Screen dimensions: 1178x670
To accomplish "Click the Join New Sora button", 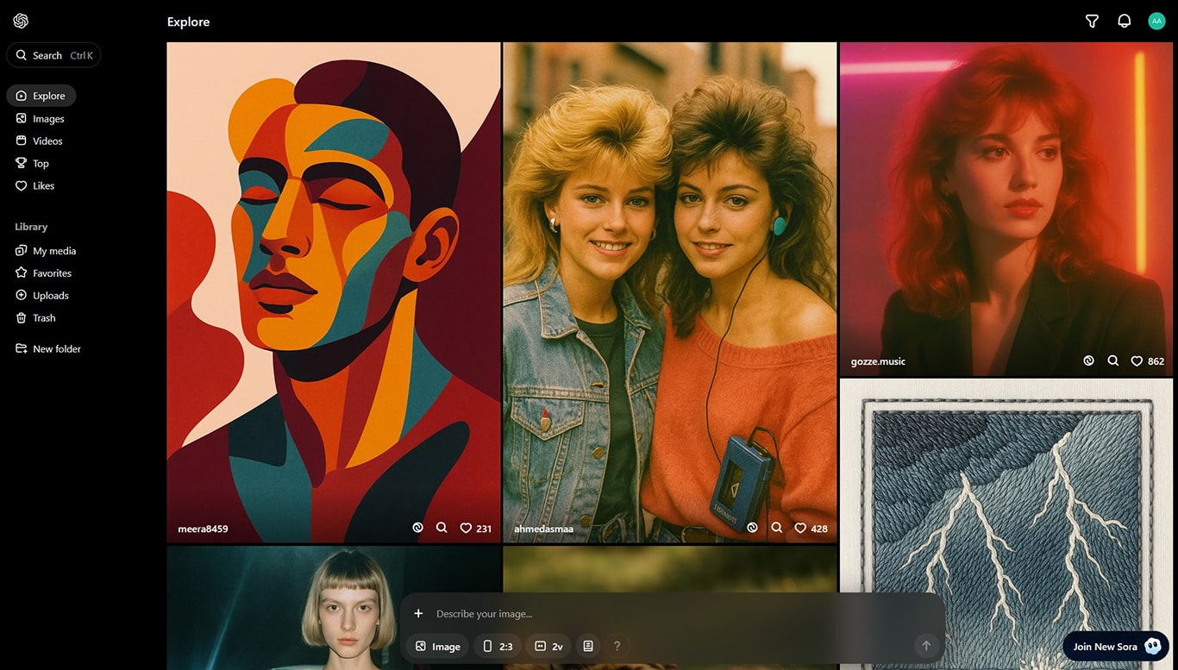I will click(1115, 647).
